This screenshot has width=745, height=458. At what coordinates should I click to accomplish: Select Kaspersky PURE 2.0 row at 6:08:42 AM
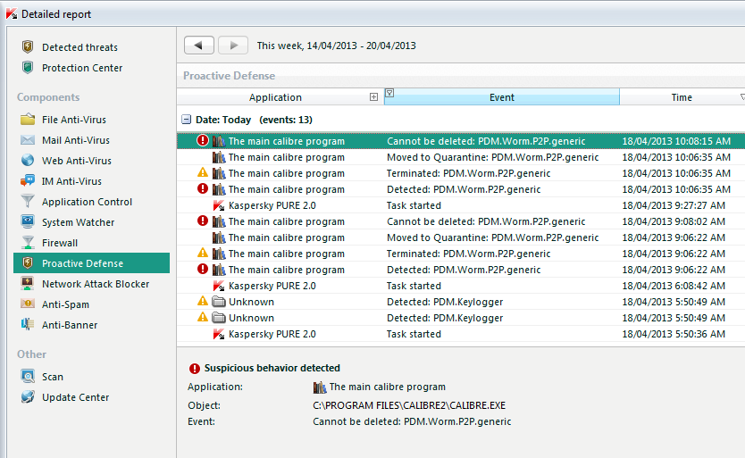(461, 286)
